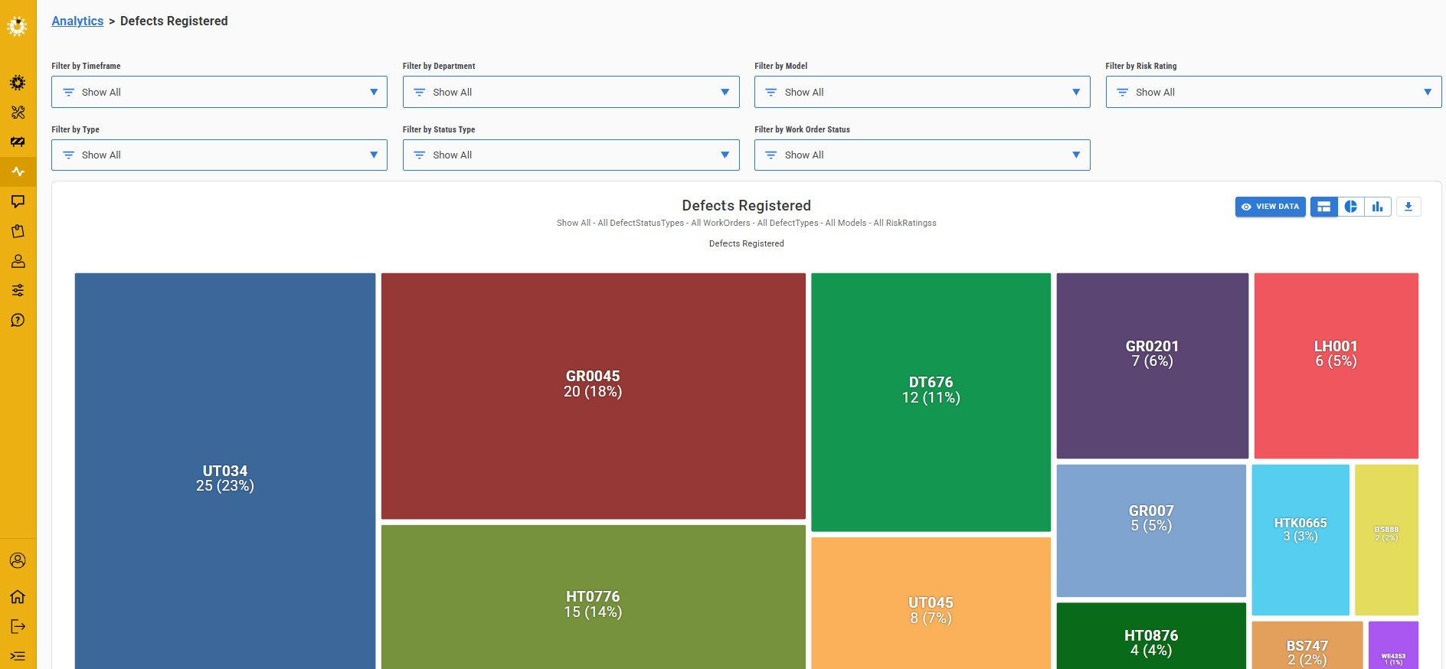Open the Filter by Risk Rating dropdown
The image size is (1446, 669).
pyautogui.click(x=1273, y=92)
